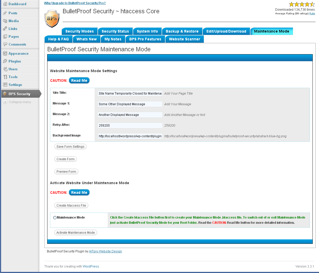Switch to the My Notes tab
Viewport: 319px width, 273px height.
pos(113,39)
